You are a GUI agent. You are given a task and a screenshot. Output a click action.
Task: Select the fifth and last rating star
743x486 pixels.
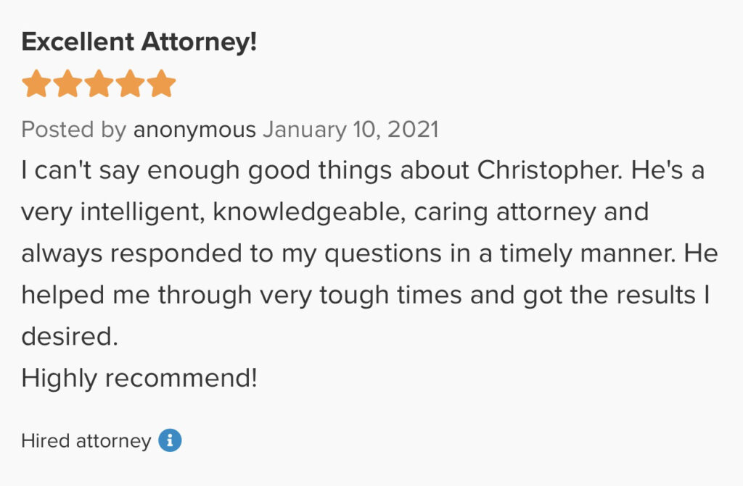click(x=162, y=84)
